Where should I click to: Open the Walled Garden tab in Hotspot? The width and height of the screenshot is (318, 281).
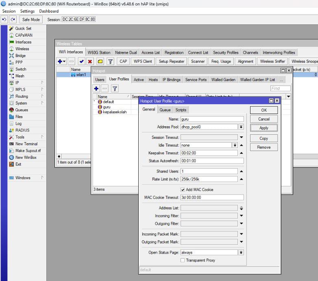point(223,79)
